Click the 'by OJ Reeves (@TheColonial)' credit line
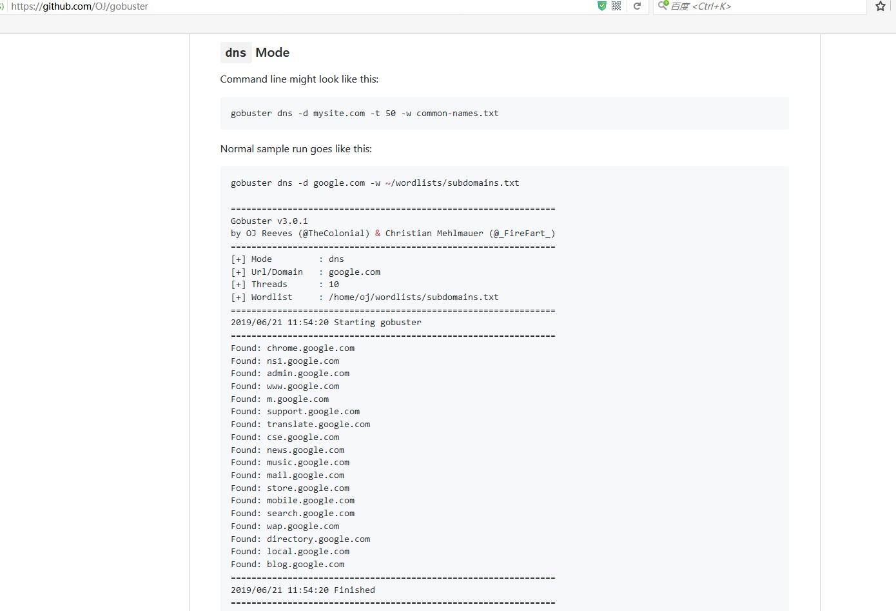Screen dimensions: 896x611 tap(393, 234)
